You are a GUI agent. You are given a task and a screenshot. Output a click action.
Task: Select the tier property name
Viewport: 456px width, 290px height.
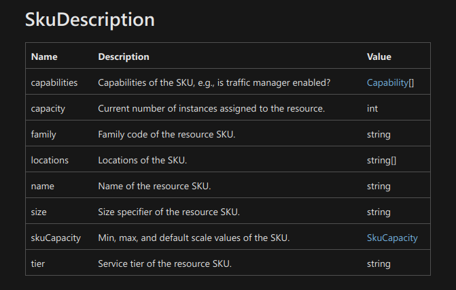tap(38, 263)
